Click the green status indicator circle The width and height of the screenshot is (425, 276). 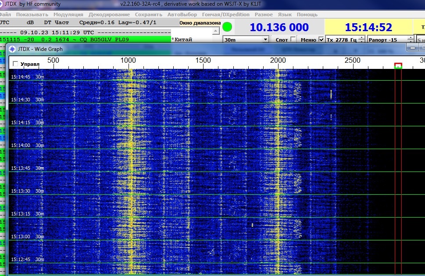pyautogui.click(x=227, y=27)
